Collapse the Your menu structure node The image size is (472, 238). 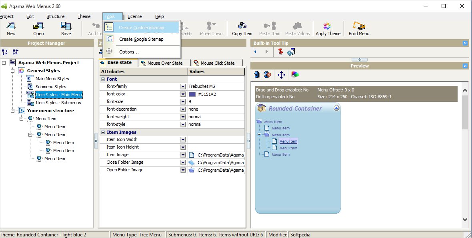point(13,111)
